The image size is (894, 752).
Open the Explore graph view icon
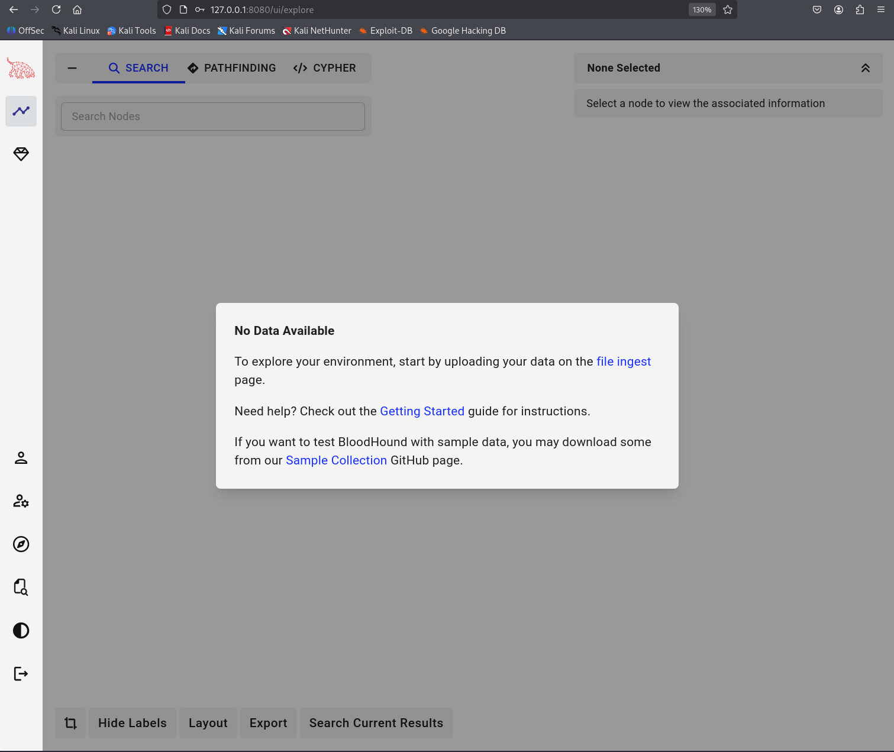(x=21, y=111)
